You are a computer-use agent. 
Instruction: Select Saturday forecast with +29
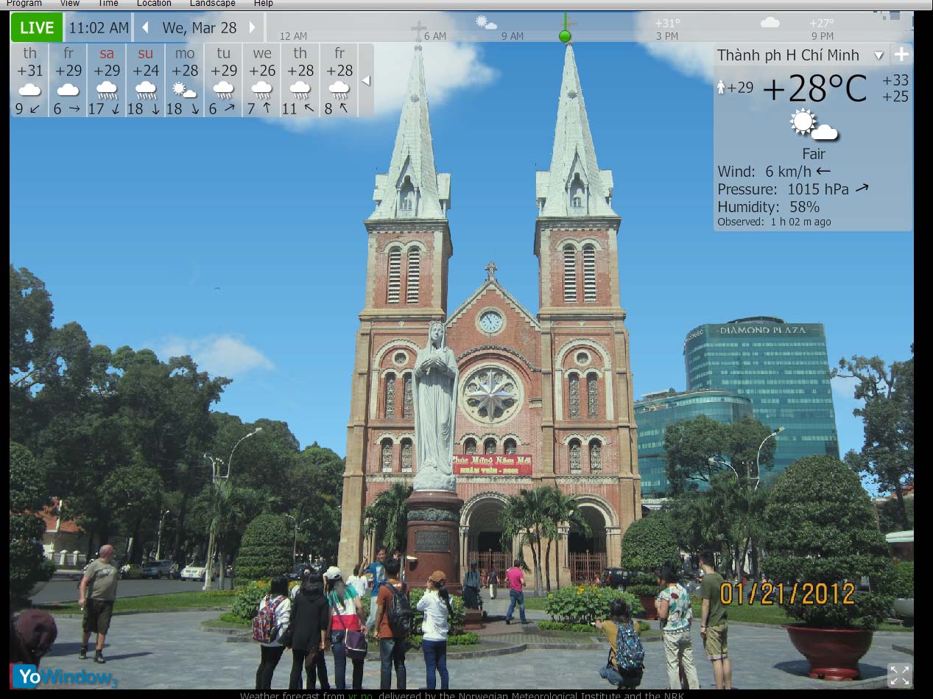[x=107, y=80]
